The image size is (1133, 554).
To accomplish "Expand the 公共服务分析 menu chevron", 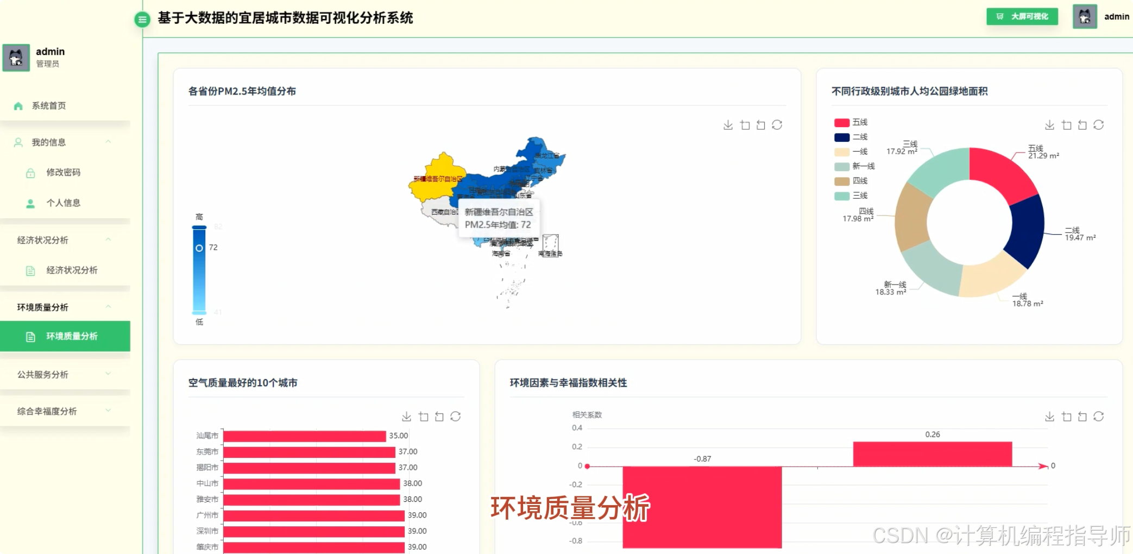I will 108,374.
